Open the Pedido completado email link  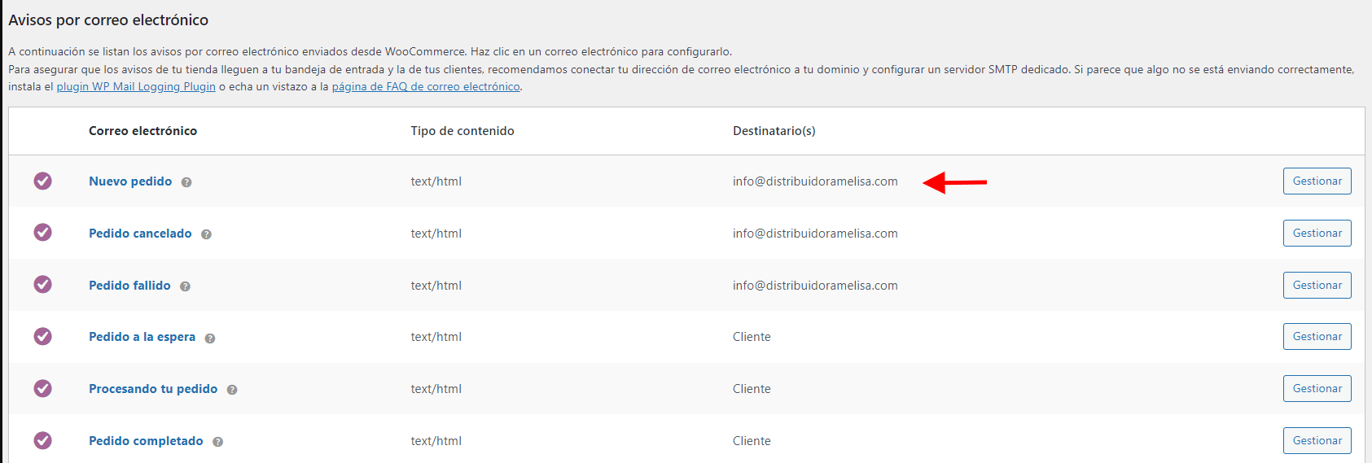point(146,441)
